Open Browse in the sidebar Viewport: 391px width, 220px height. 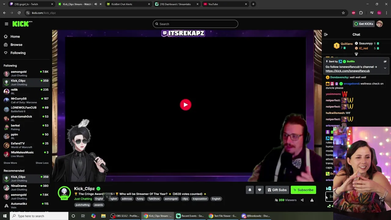(x=26, y=45)
